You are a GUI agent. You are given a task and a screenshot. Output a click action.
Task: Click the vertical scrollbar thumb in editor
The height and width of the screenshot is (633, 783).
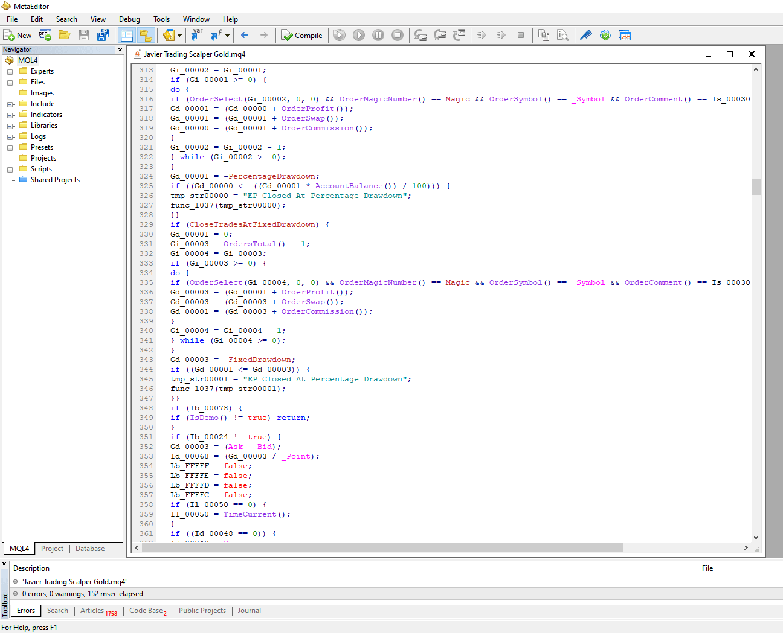756,186
